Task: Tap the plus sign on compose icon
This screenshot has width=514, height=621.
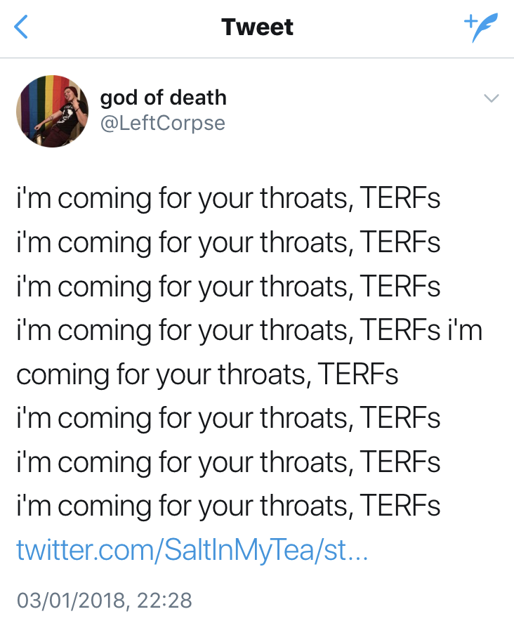Action: [469, 21]
